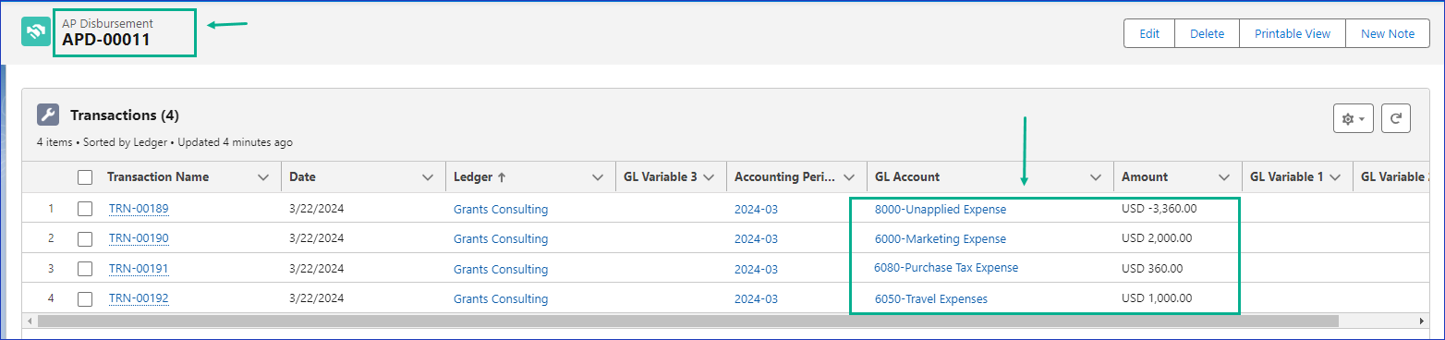Click the scrollbar right arrow
This screenshot has height=340, width=1445.
[1422, 321]
